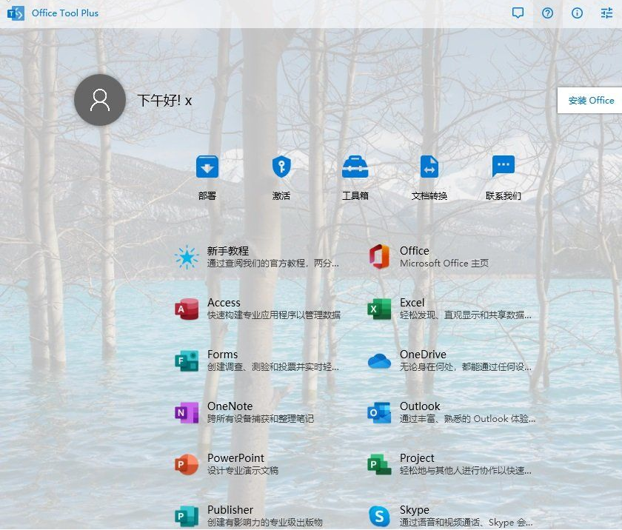This screenshot has height=530, width=622.
Task: Click the PowerPoint app icon
Action: [187, 465]
